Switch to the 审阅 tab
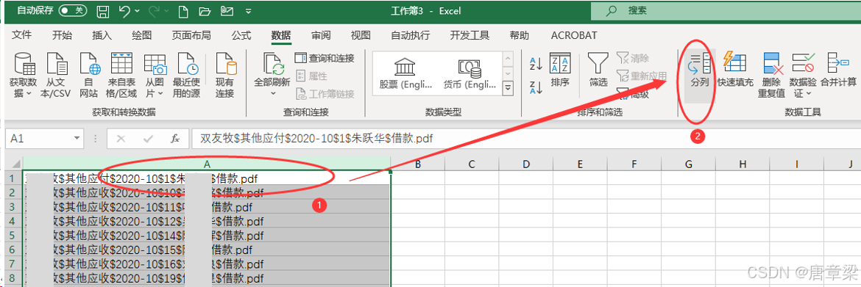 coord(321,36)
